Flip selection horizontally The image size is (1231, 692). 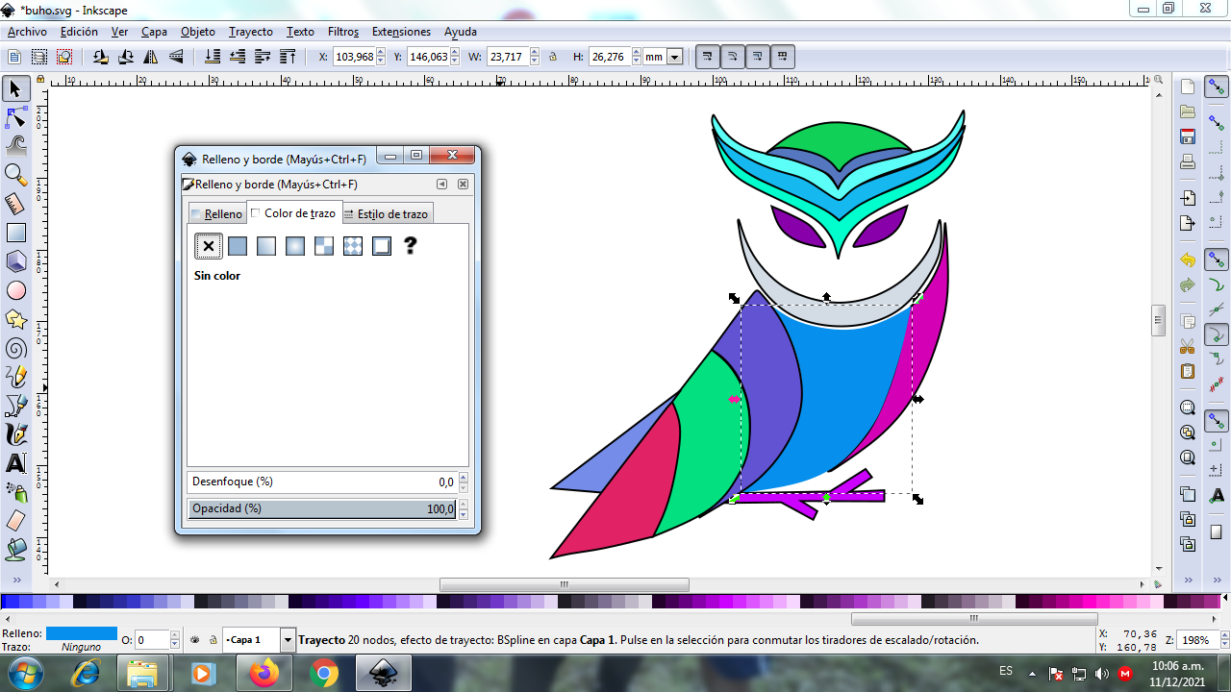pos(150,57)
